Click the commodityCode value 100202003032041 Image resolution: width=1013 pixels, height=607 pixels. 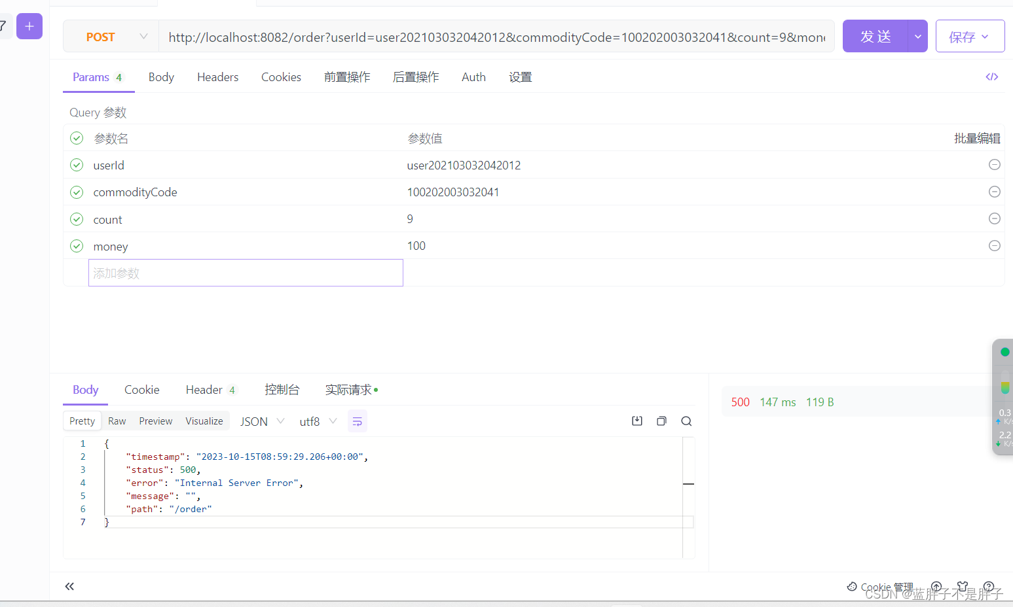[453, 192]
